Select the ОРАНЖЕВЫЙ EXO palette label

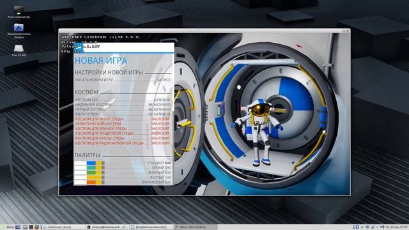coord(157,182)
